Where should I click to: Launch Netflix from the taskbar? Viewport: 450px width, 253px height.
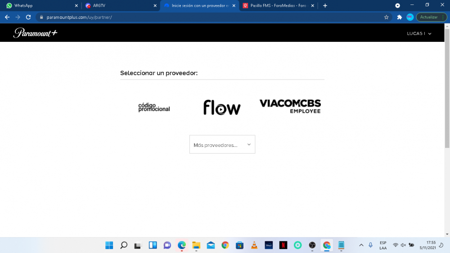point(283,245)
